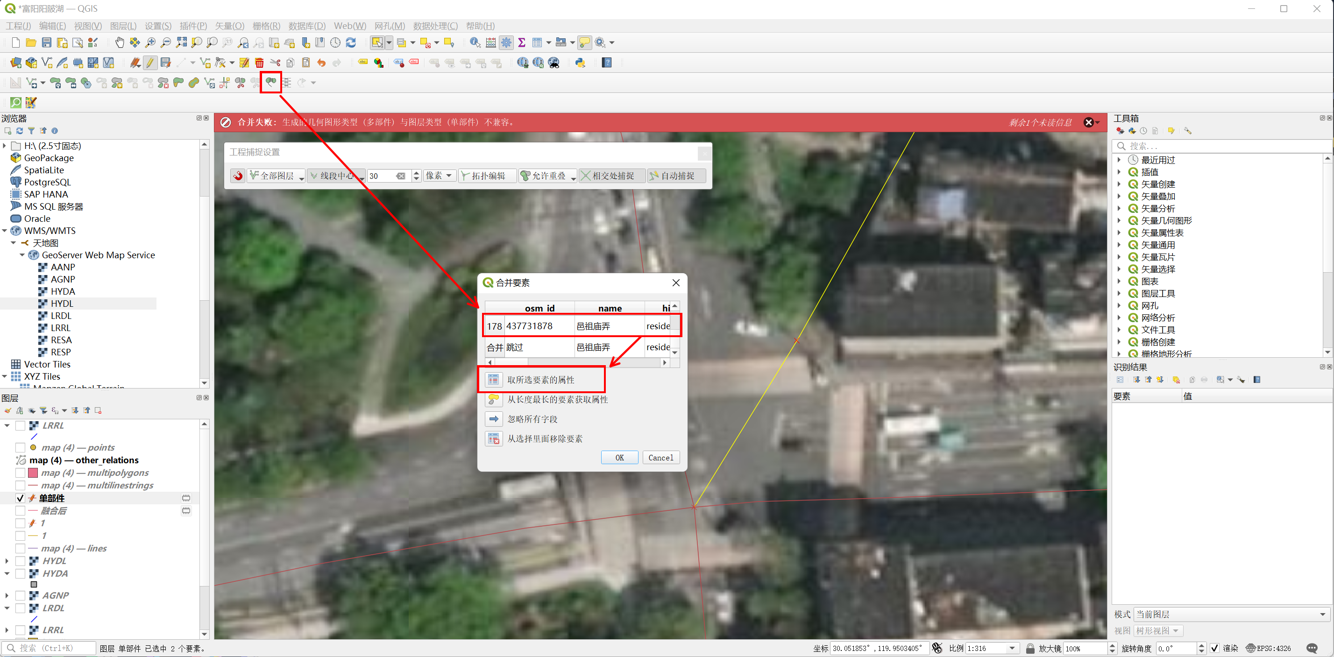Open the 插件(P) menu
1334x657 pixels.
pos(193,26)
